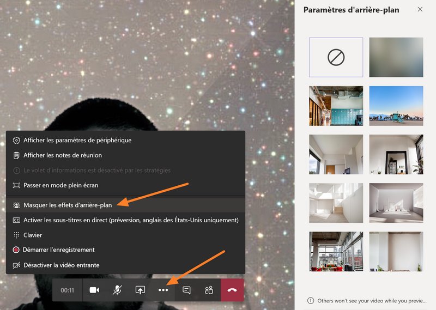Select the blur background thumbnail

[x=396, y=57]
